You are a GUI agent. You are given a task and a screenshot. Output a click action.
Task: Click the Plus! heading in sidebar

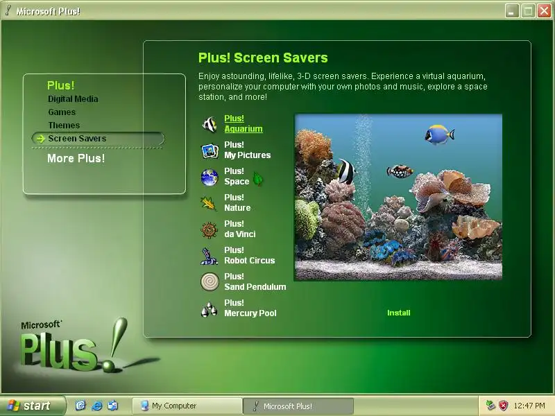click(x=61, y=85)
